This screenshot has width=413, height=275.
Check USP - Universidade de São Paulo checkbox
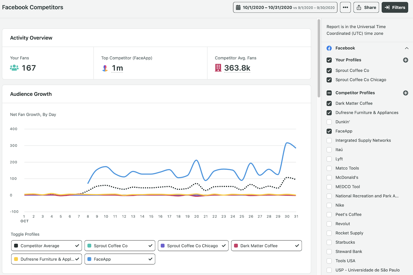[x=329, y=270]
